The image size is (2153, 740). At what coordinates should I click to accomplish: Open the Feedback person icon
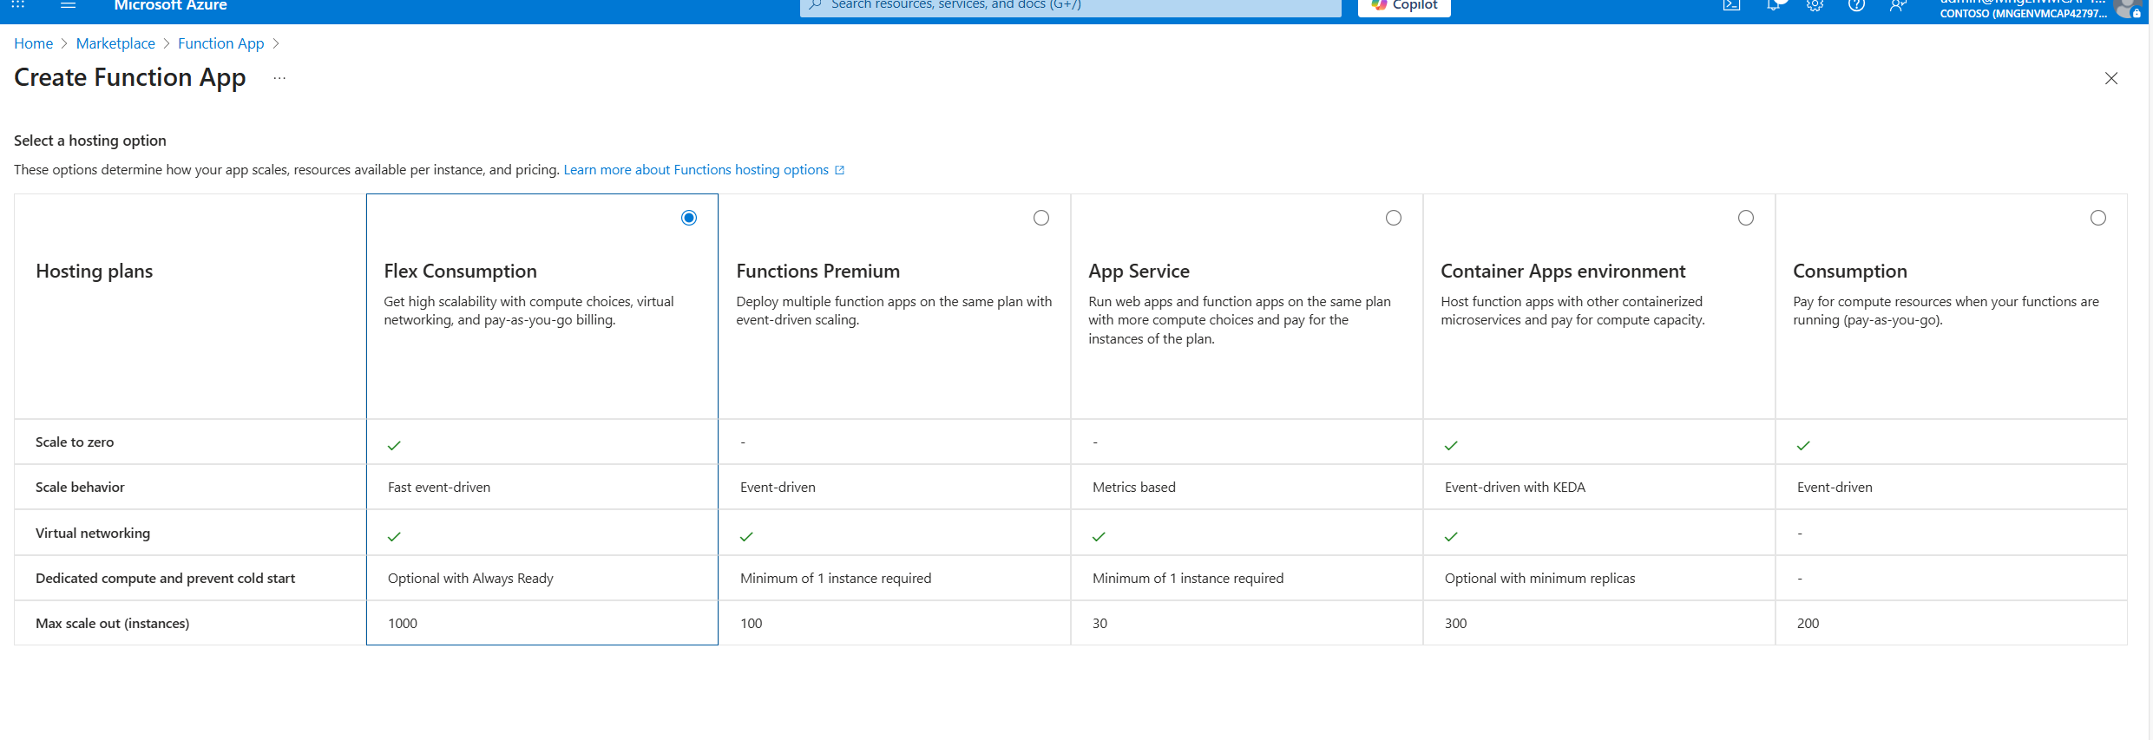click(1898, 5)
